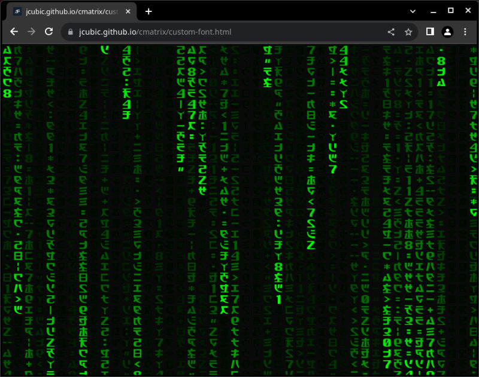Close the Chrome window

(468, 11)
